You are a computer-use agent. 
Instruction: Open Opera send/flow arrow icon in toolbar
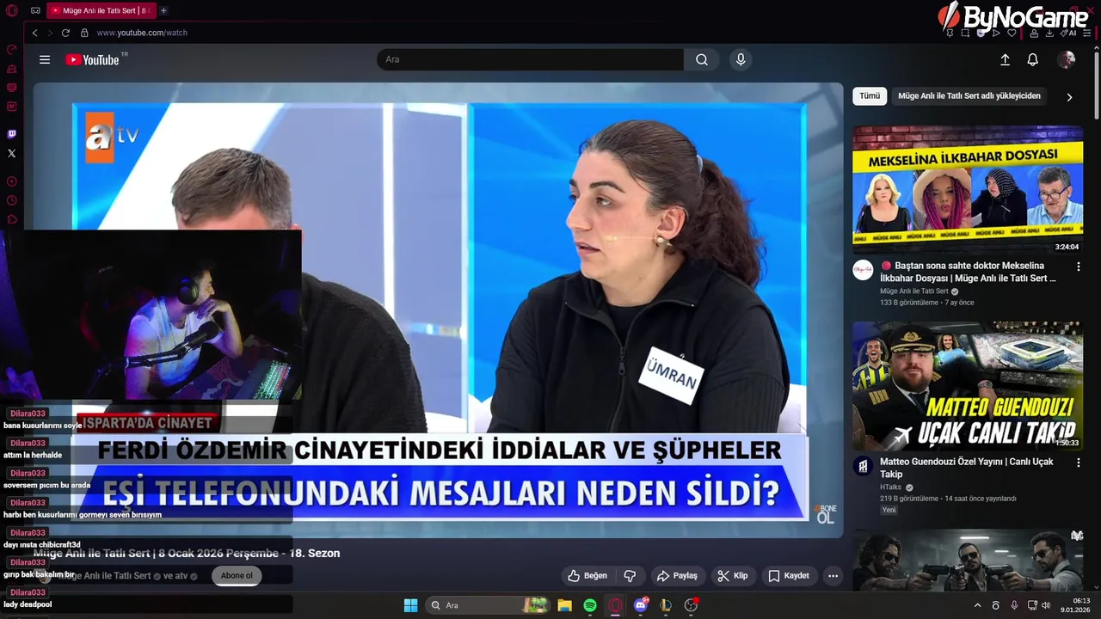996,33
